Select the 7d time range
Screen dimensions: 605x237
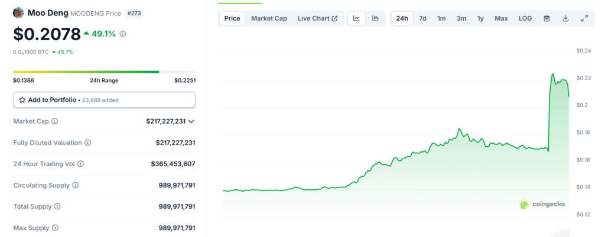click(422, 18)
